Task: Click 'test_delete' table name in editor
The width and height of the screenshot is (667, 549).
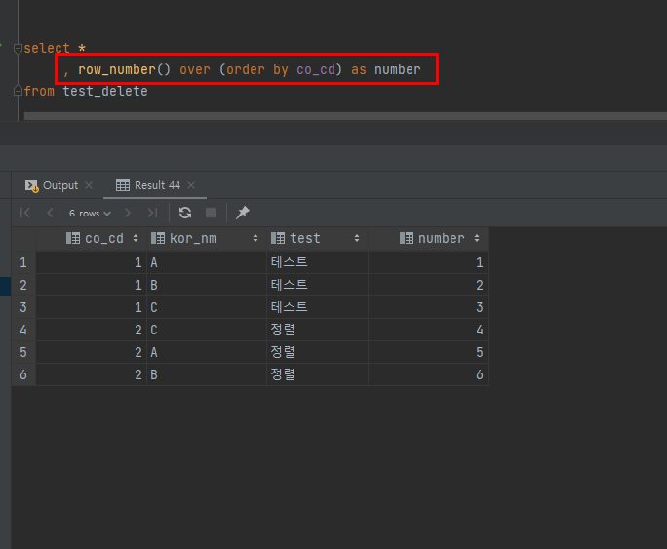Action: pyautogui.click(x=105, y=91)
